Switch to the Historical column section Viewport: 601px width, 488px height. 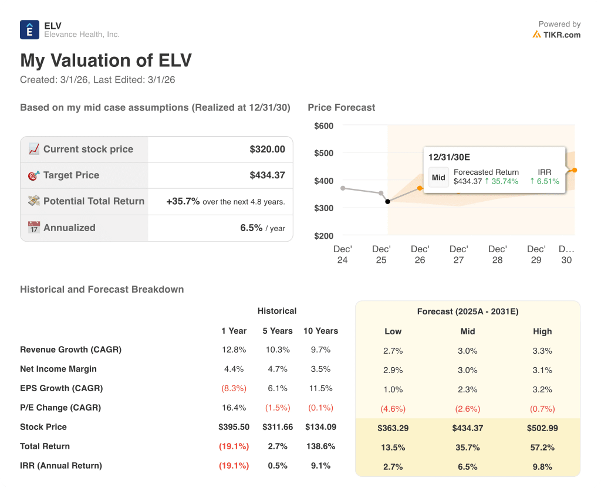point(277,311)
